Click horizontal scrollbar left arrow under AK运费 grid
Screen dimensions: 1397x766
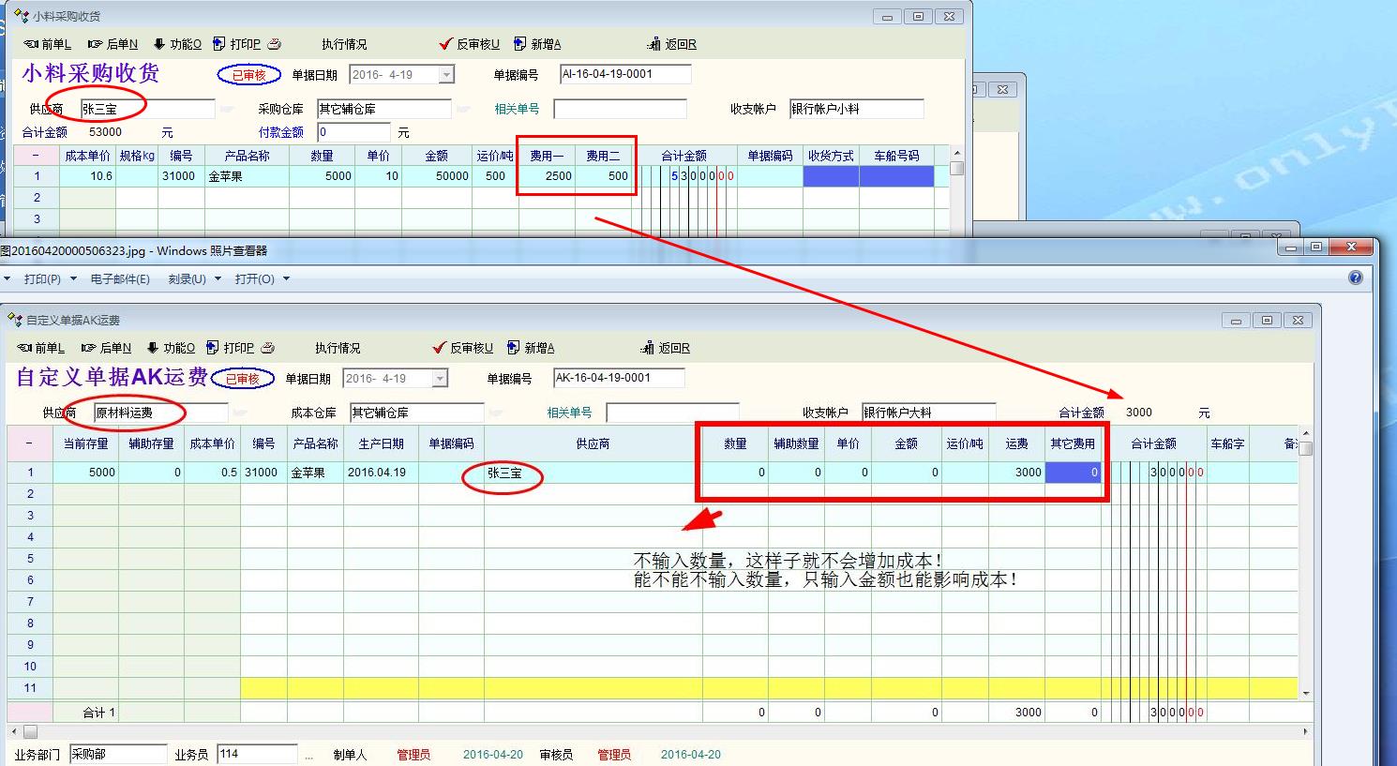(13, 731)
